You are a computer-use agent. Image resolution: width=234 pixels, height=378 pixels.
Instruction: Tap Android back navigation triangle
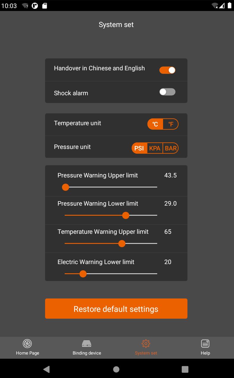click(47, 369)
